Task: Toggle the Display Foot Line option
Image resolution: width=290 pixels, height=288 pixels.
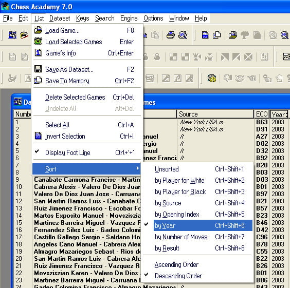Action: tap(86, 152)
